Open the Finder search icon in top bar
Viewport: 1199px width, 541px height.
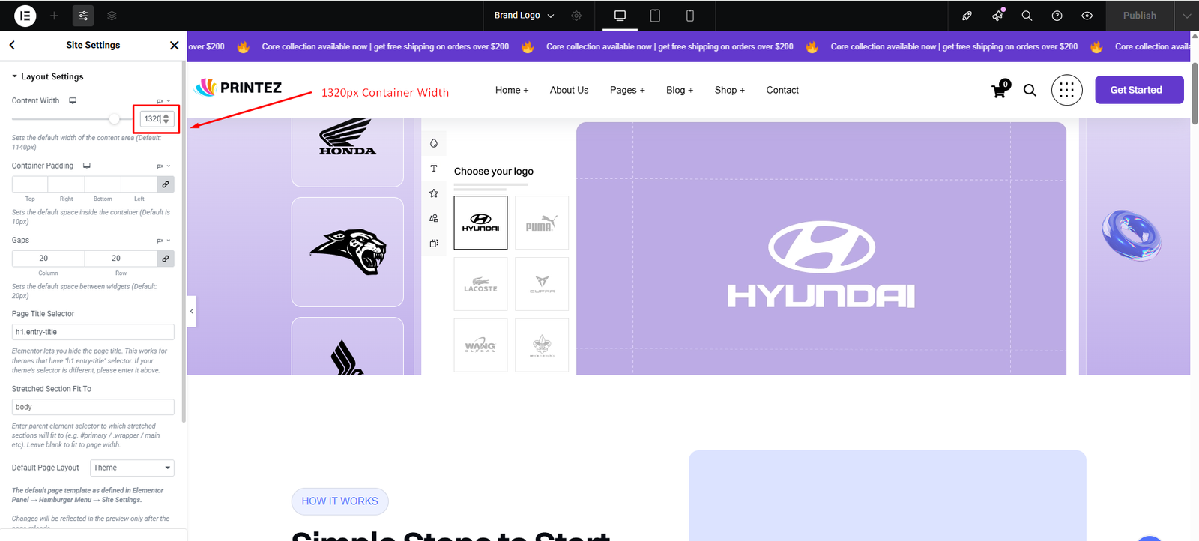[1027, 16]
